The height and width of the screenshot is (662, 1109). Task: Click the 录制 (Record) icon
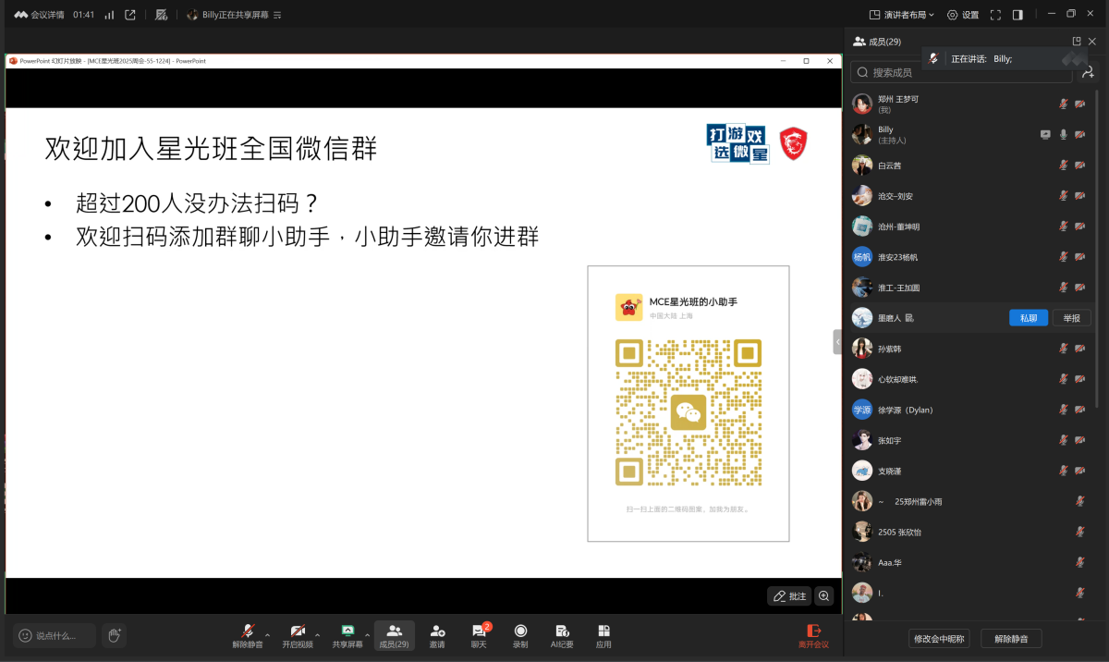pos(520,635)
